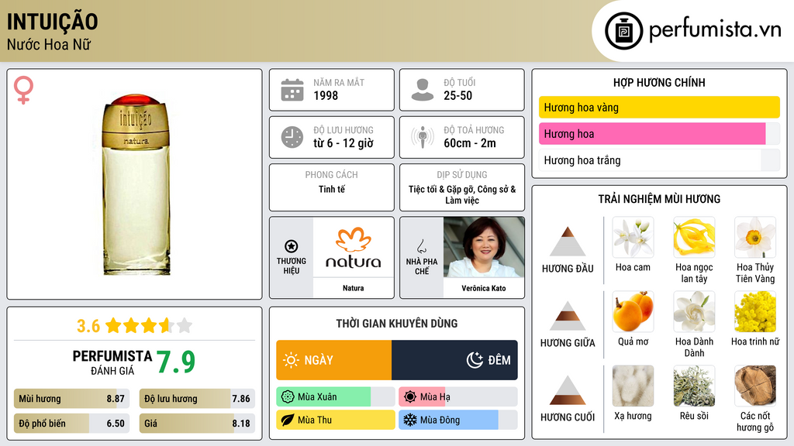
Task: Click the INTUIÇÃO perfume title
Action: (x=52, y=22)
